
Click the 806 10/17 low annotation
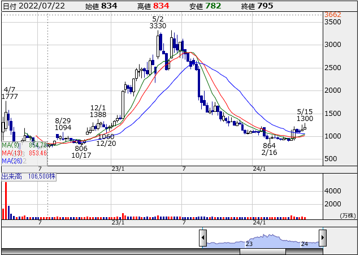click(x=81, y=152)
